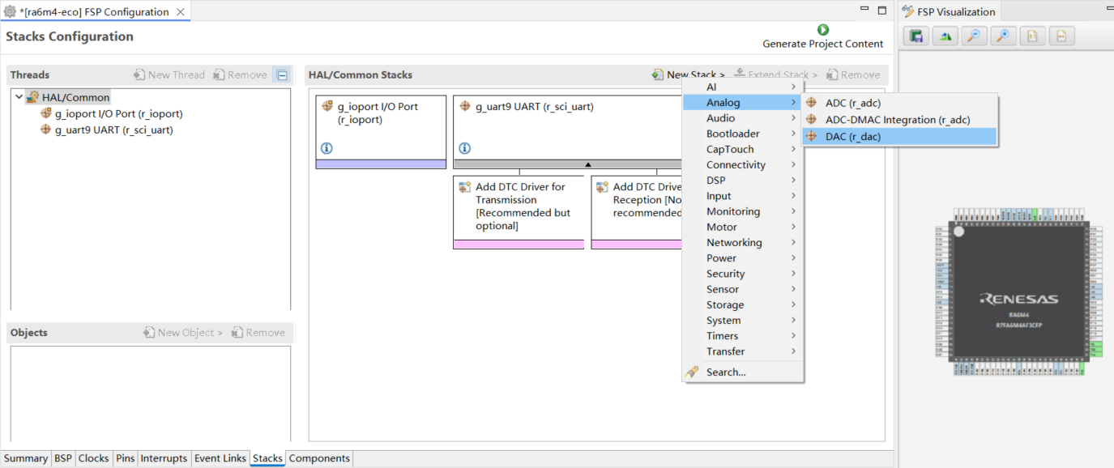This screenshot has height=468, width=1114.
Task: Open the Bootloader menu entry
Action: (743, 134)
